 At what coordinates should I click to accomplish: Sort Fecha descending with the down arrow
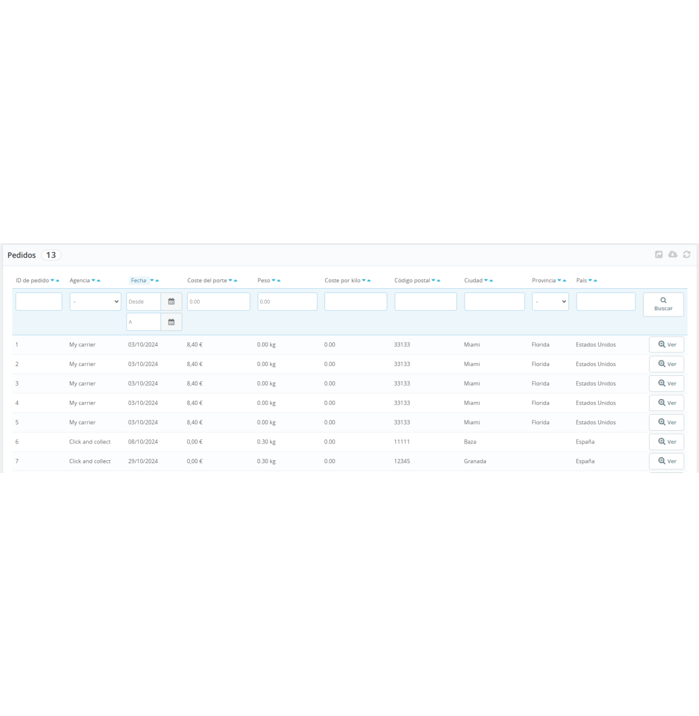(x=152, y=280)
